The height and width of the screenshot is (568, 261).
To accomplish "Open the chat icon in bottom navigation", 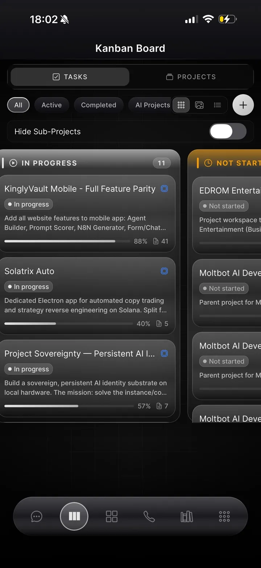I will [x=37, y=516].
